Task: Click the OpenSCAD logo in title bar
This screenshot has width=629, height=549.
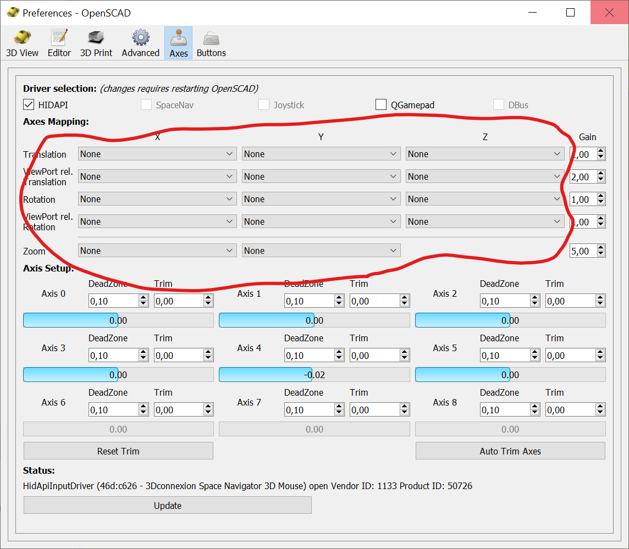Action: [x=12, y=13]
